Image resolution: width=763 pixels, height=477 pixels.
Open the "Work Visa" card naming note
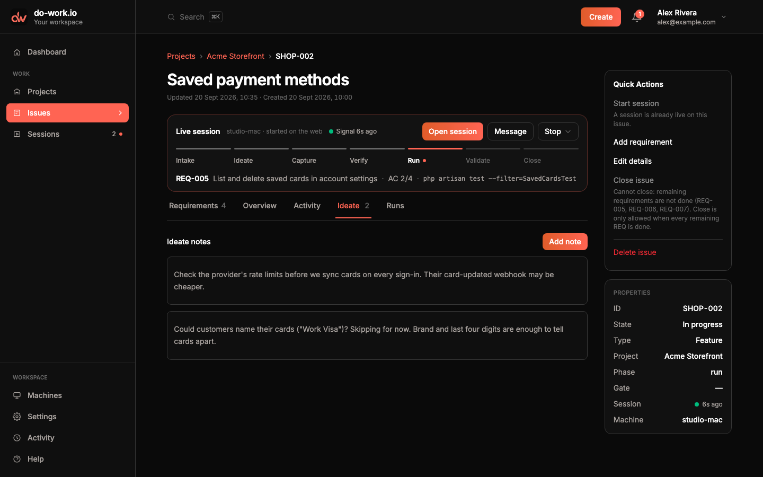377,335
